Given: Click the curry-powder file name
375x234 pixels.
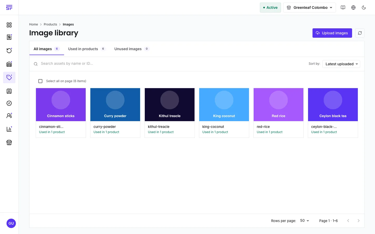Looking at the screenshot, I should 105,127.
